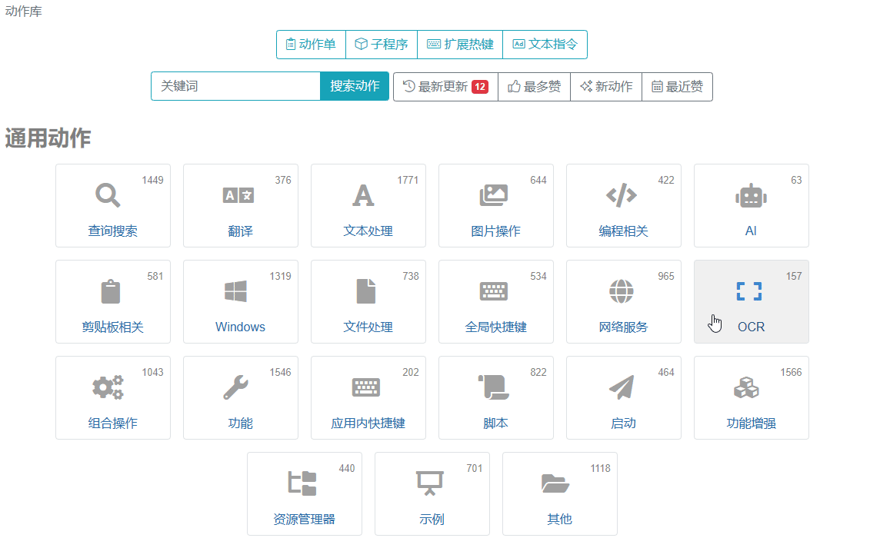This screenshot has height=548, width=870.
Task: Open the 网络服务 globe icon
Action: pos(622,291)
